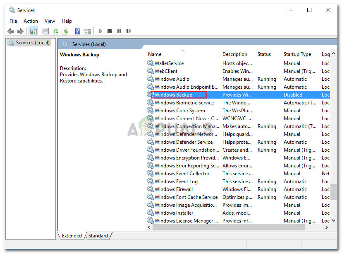Click the vertical scrollbar down arrow
342x254 pixels.
coord(333,220)
